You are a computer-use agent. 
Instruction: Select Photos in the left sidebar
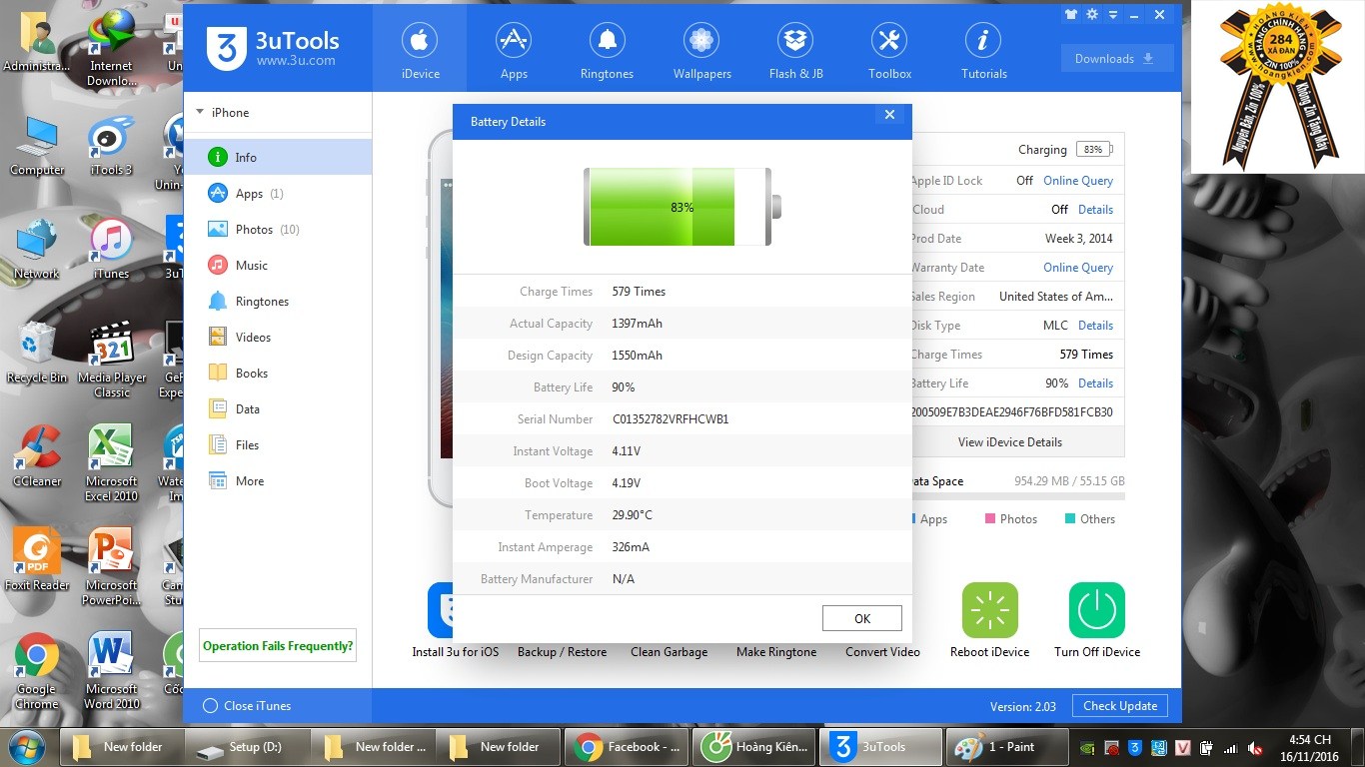(254, 230)
